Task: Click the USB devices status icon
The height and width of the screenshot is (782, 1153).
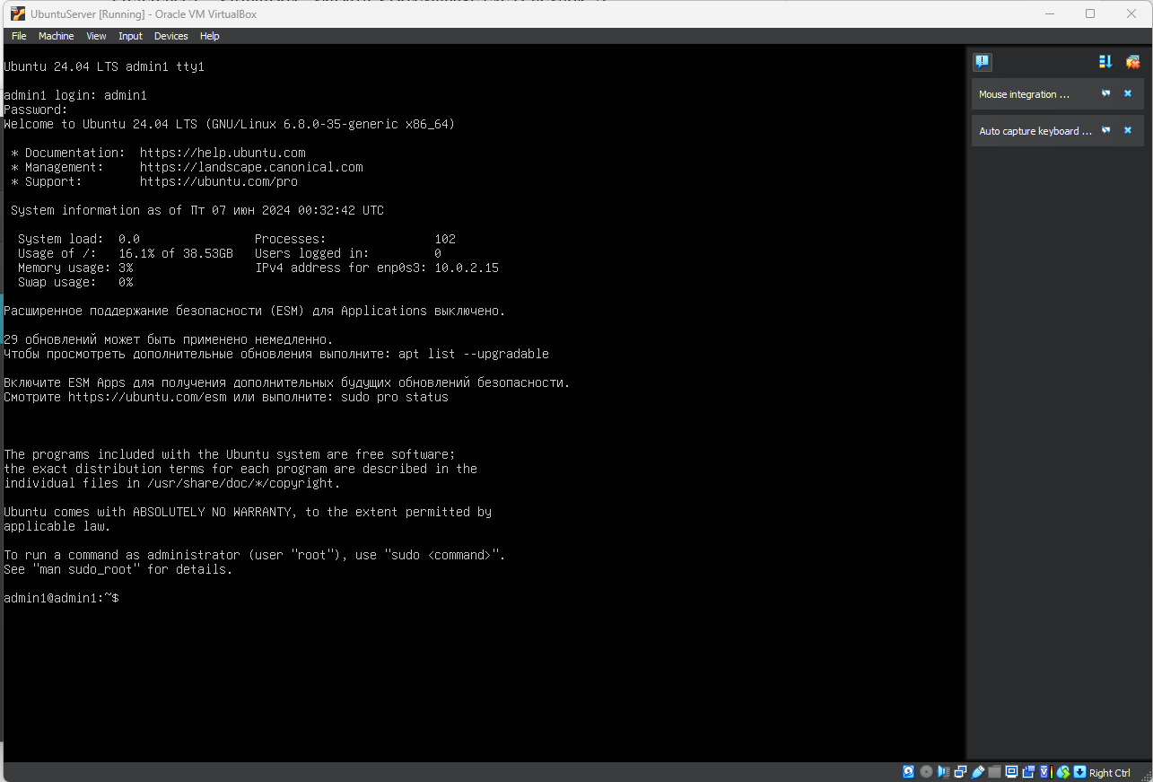Action: point(978,772)
